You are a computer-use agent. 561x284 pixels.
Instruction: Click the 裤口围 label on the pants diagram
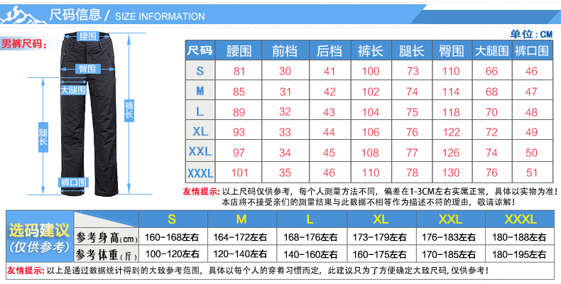tap(73, 182)
